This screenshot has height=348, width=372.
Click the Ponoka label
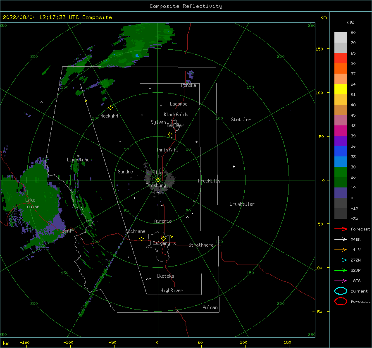point(188,85)
